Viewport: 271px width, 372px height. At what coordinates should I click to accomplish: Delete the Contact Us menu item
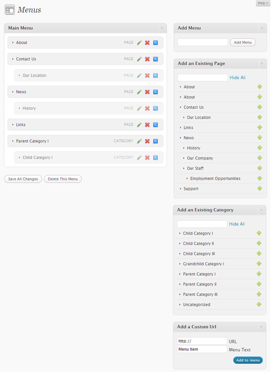147,59
